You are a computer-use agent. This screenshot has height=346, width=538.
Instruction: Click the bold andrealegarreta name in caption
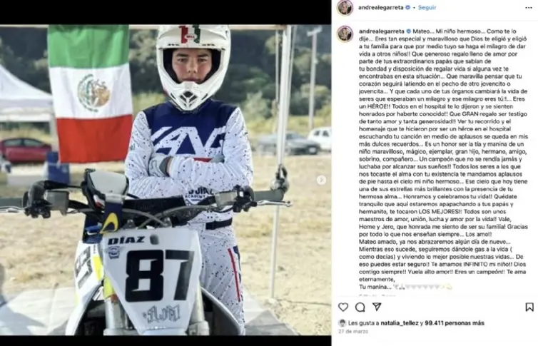(382, 31)
